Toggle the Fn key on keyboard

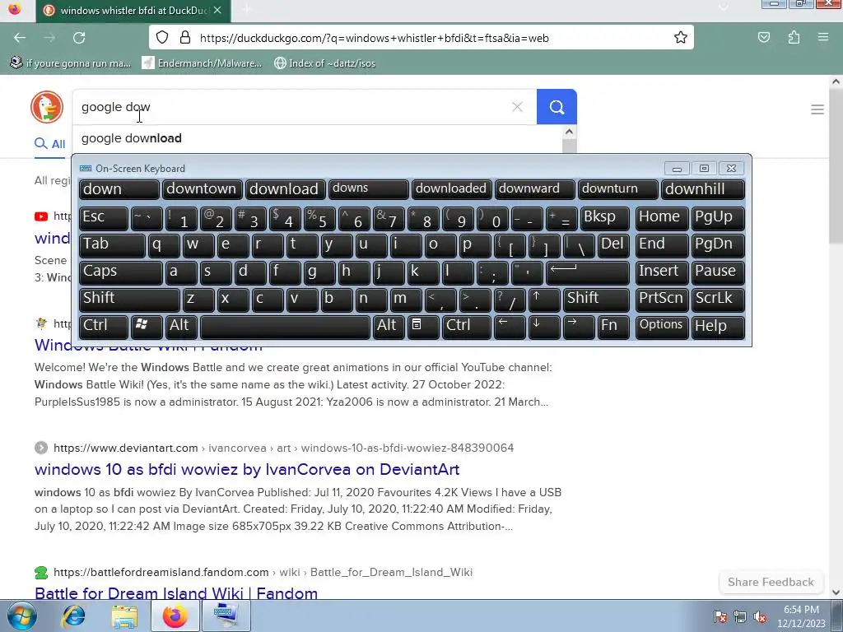(613, 327)
